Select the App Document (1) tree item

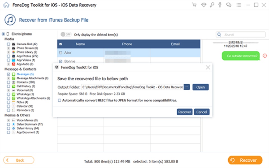[x=28, y=132]
